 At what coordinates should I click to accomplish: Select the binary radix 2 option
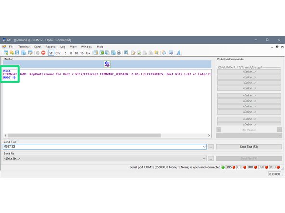65,53
